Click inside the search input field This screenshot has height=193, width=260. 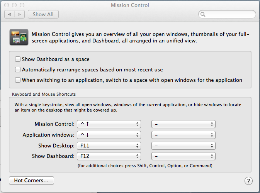point(227,14)
